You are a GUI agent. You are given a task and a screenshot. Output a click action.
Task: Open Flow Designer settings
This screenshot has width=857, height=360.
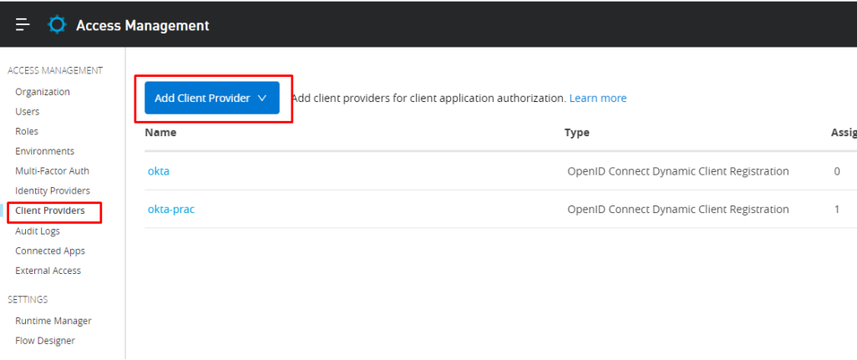[45, 340]
